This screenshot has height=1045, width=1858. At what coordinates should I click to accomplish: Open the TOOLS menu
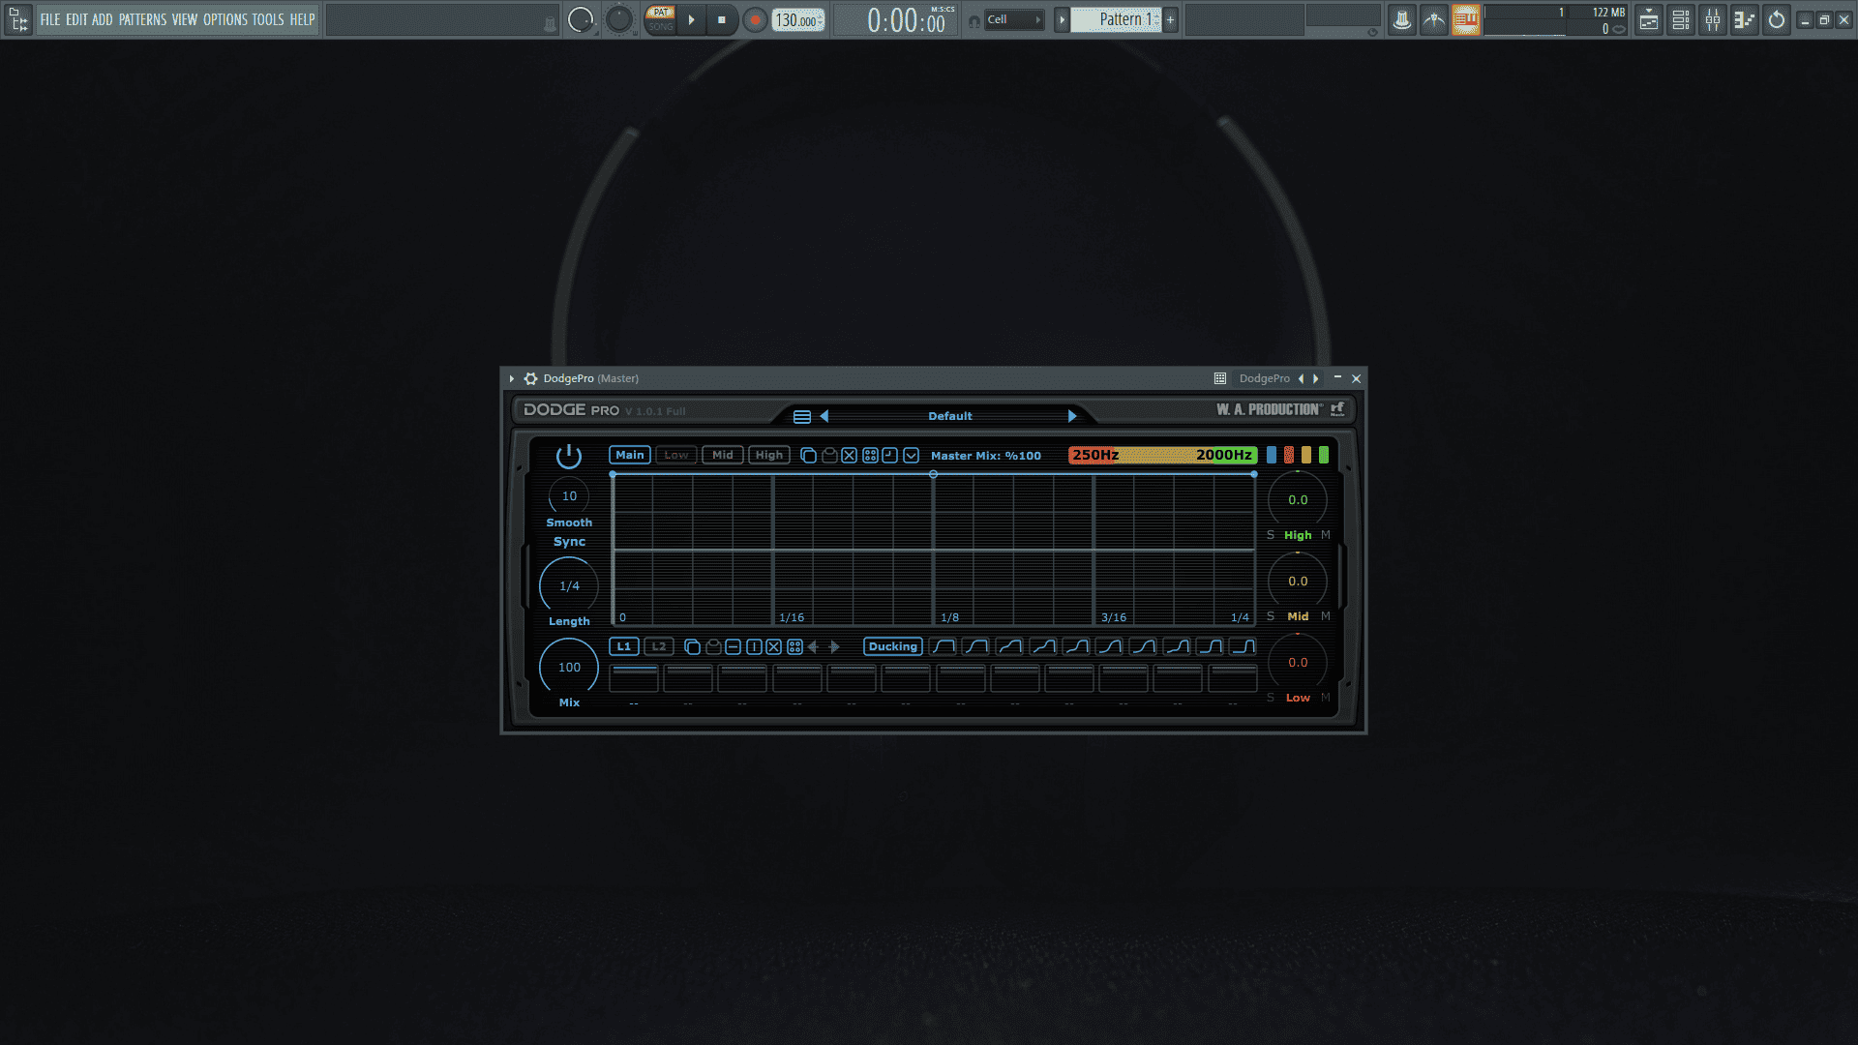[x=268, y=19]
